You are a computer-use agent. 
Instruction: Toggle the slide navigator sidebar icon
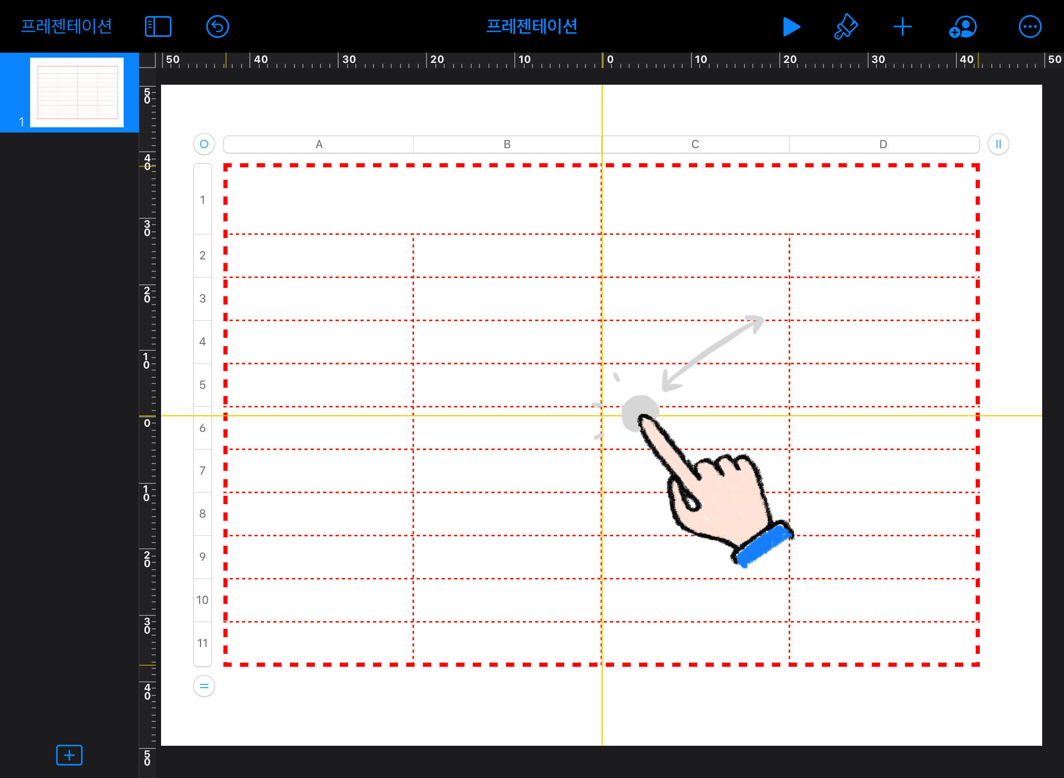(x=158, y=27)
